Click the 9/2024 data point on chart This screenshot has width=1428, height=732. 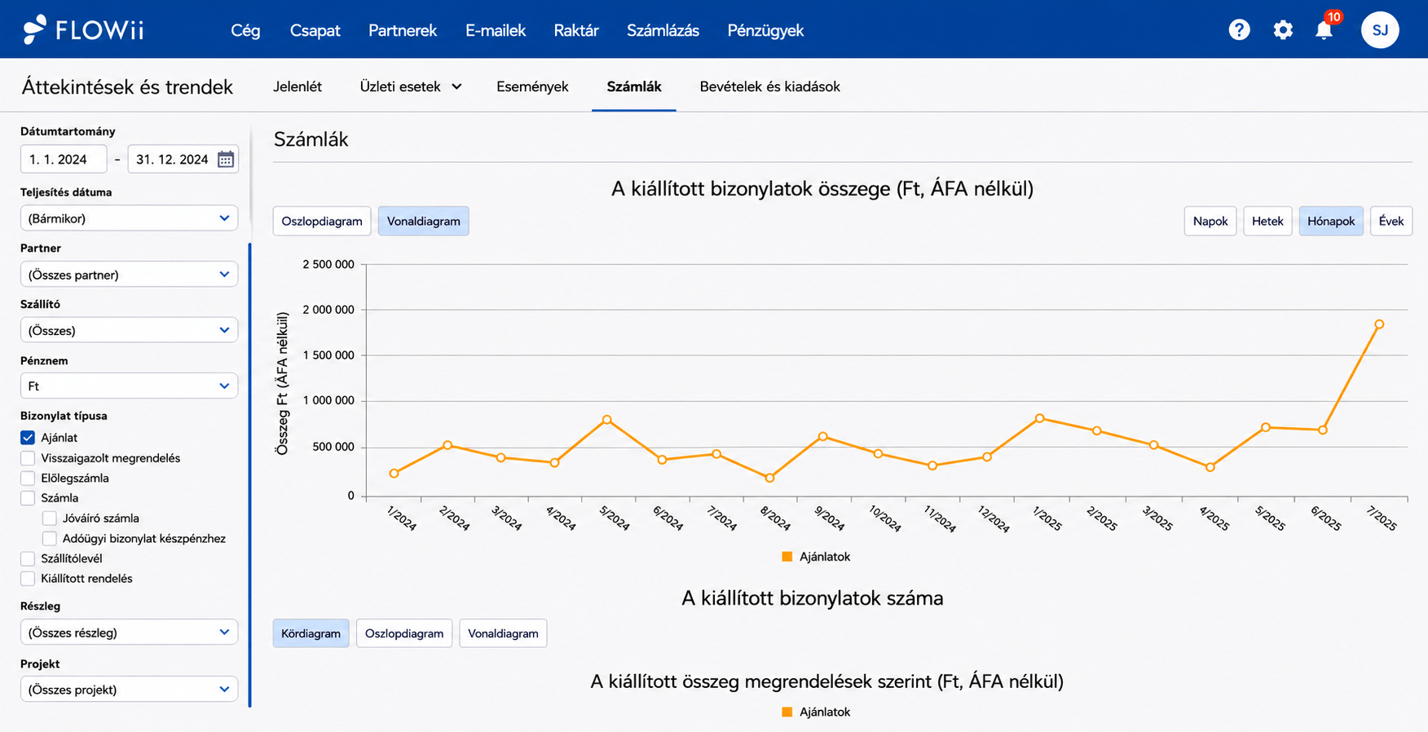pos(823,436)
